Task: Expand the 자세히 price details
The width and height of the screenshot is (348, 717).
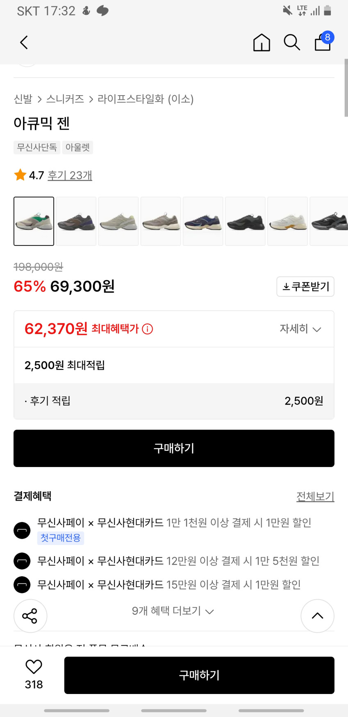Action: (300, 329)
